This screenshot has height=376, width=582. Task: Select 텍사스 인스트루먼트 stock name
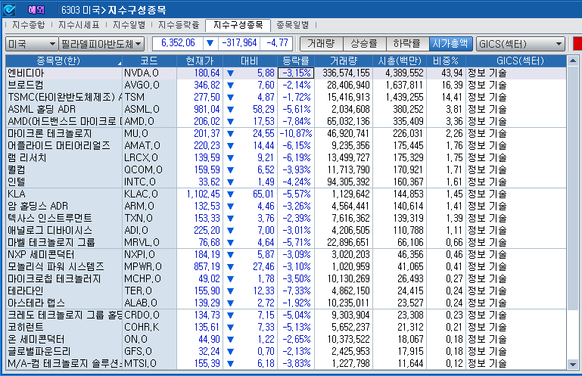pos(50,218)
